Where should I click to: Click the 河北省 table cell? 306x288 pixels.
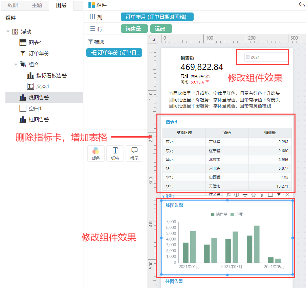(227, 168)
